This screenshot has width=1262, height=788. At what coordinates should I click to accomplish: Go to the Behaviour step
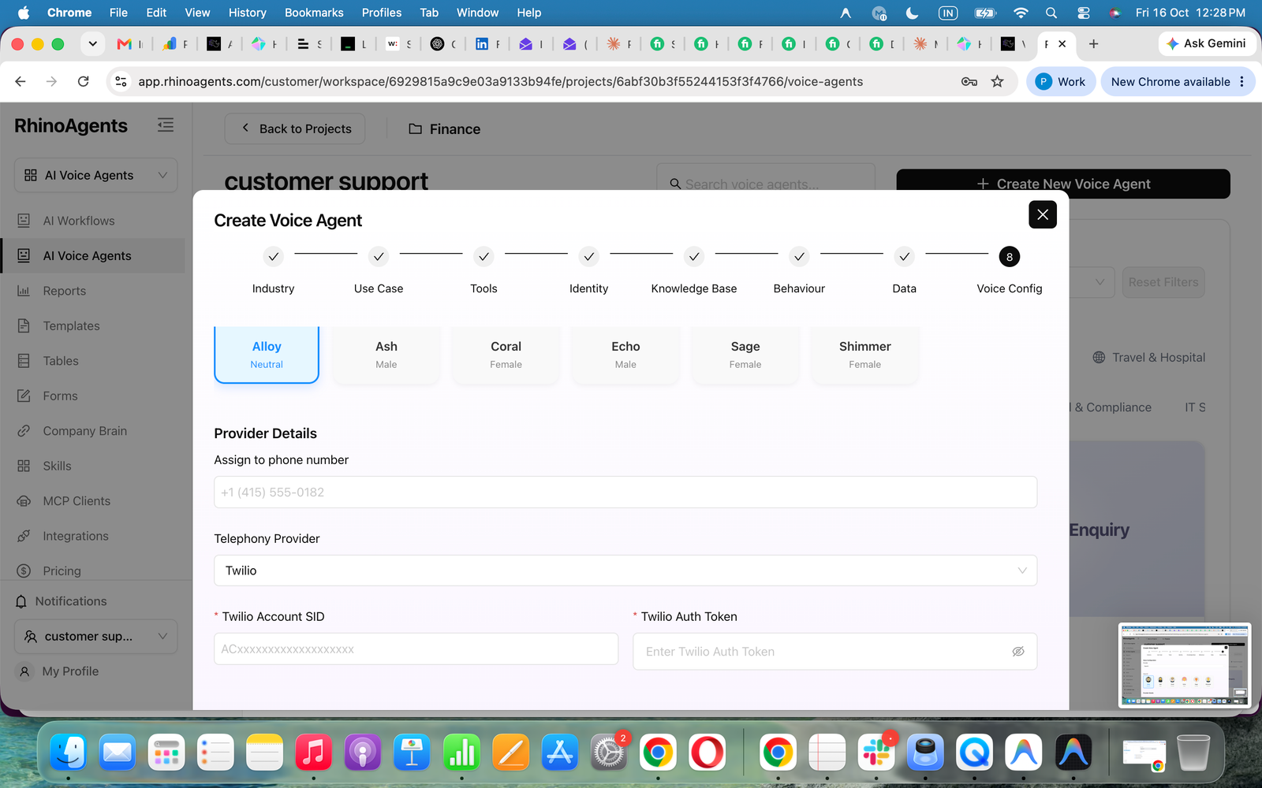click(x=799, y=270)
